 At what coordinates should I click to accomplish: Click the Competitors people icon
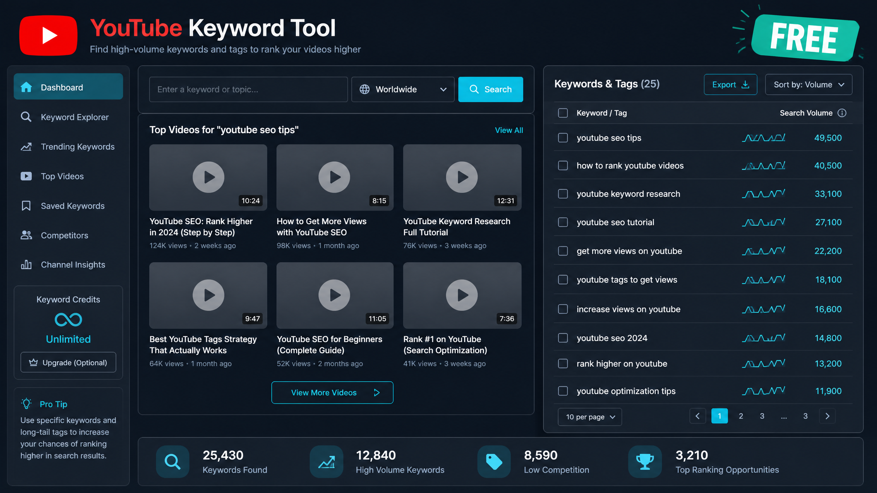(26, 235)
